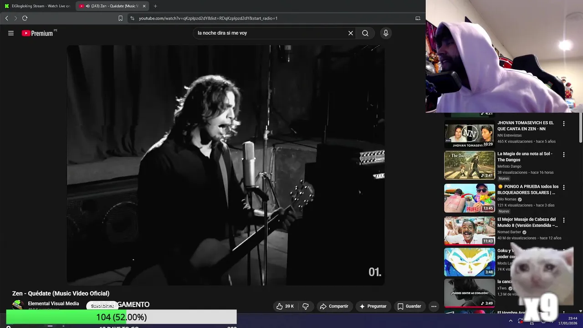Image resolution: width=583 pixels, height=328 pixels.
Task: Run search with the magnifier button
Action: pyautogui.click(x=365, y=33)
